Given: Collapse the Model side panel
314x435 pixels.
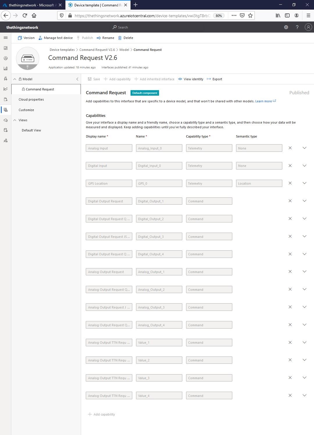Looking at the screenshot, I should pos(77,79).
